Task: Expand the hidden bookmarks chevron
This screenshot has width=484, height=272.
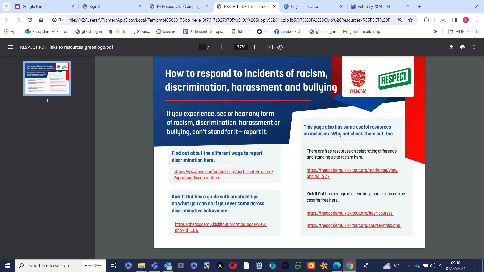Action: pyautogui.click(x=435, y=32)
